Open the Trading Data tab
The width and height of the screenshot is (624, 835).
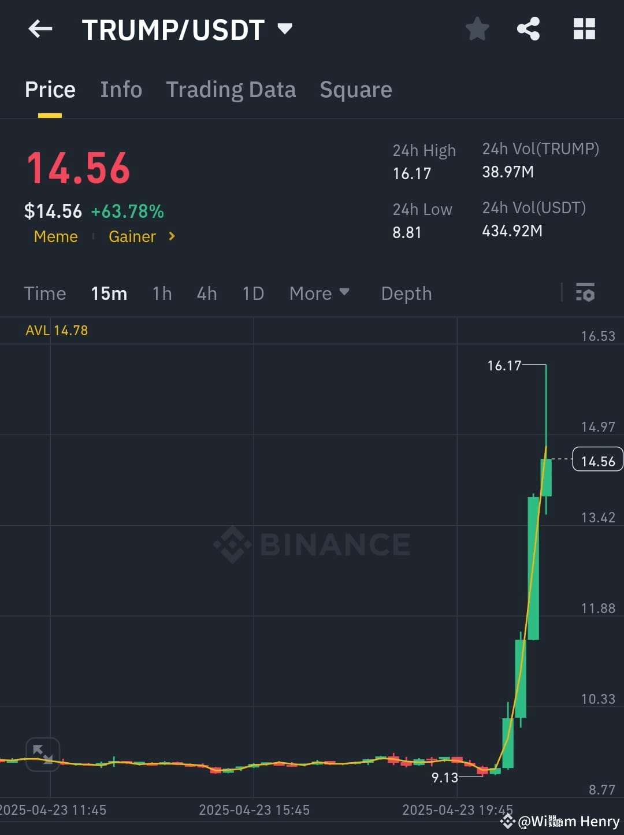click(231, 90)
